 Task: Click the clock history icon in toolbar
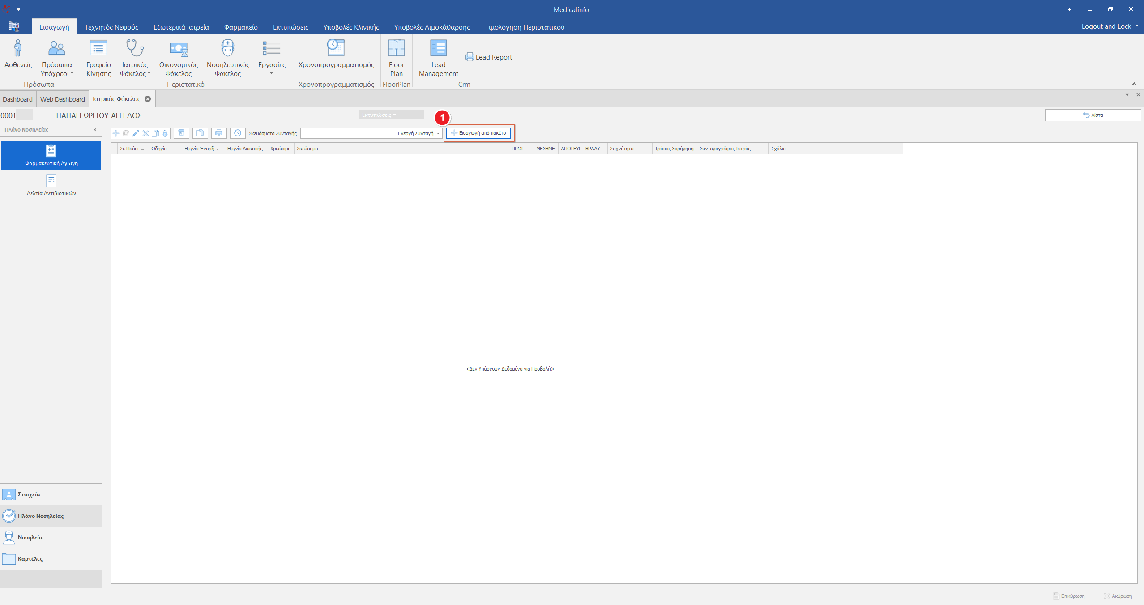[x=238, y=133]
